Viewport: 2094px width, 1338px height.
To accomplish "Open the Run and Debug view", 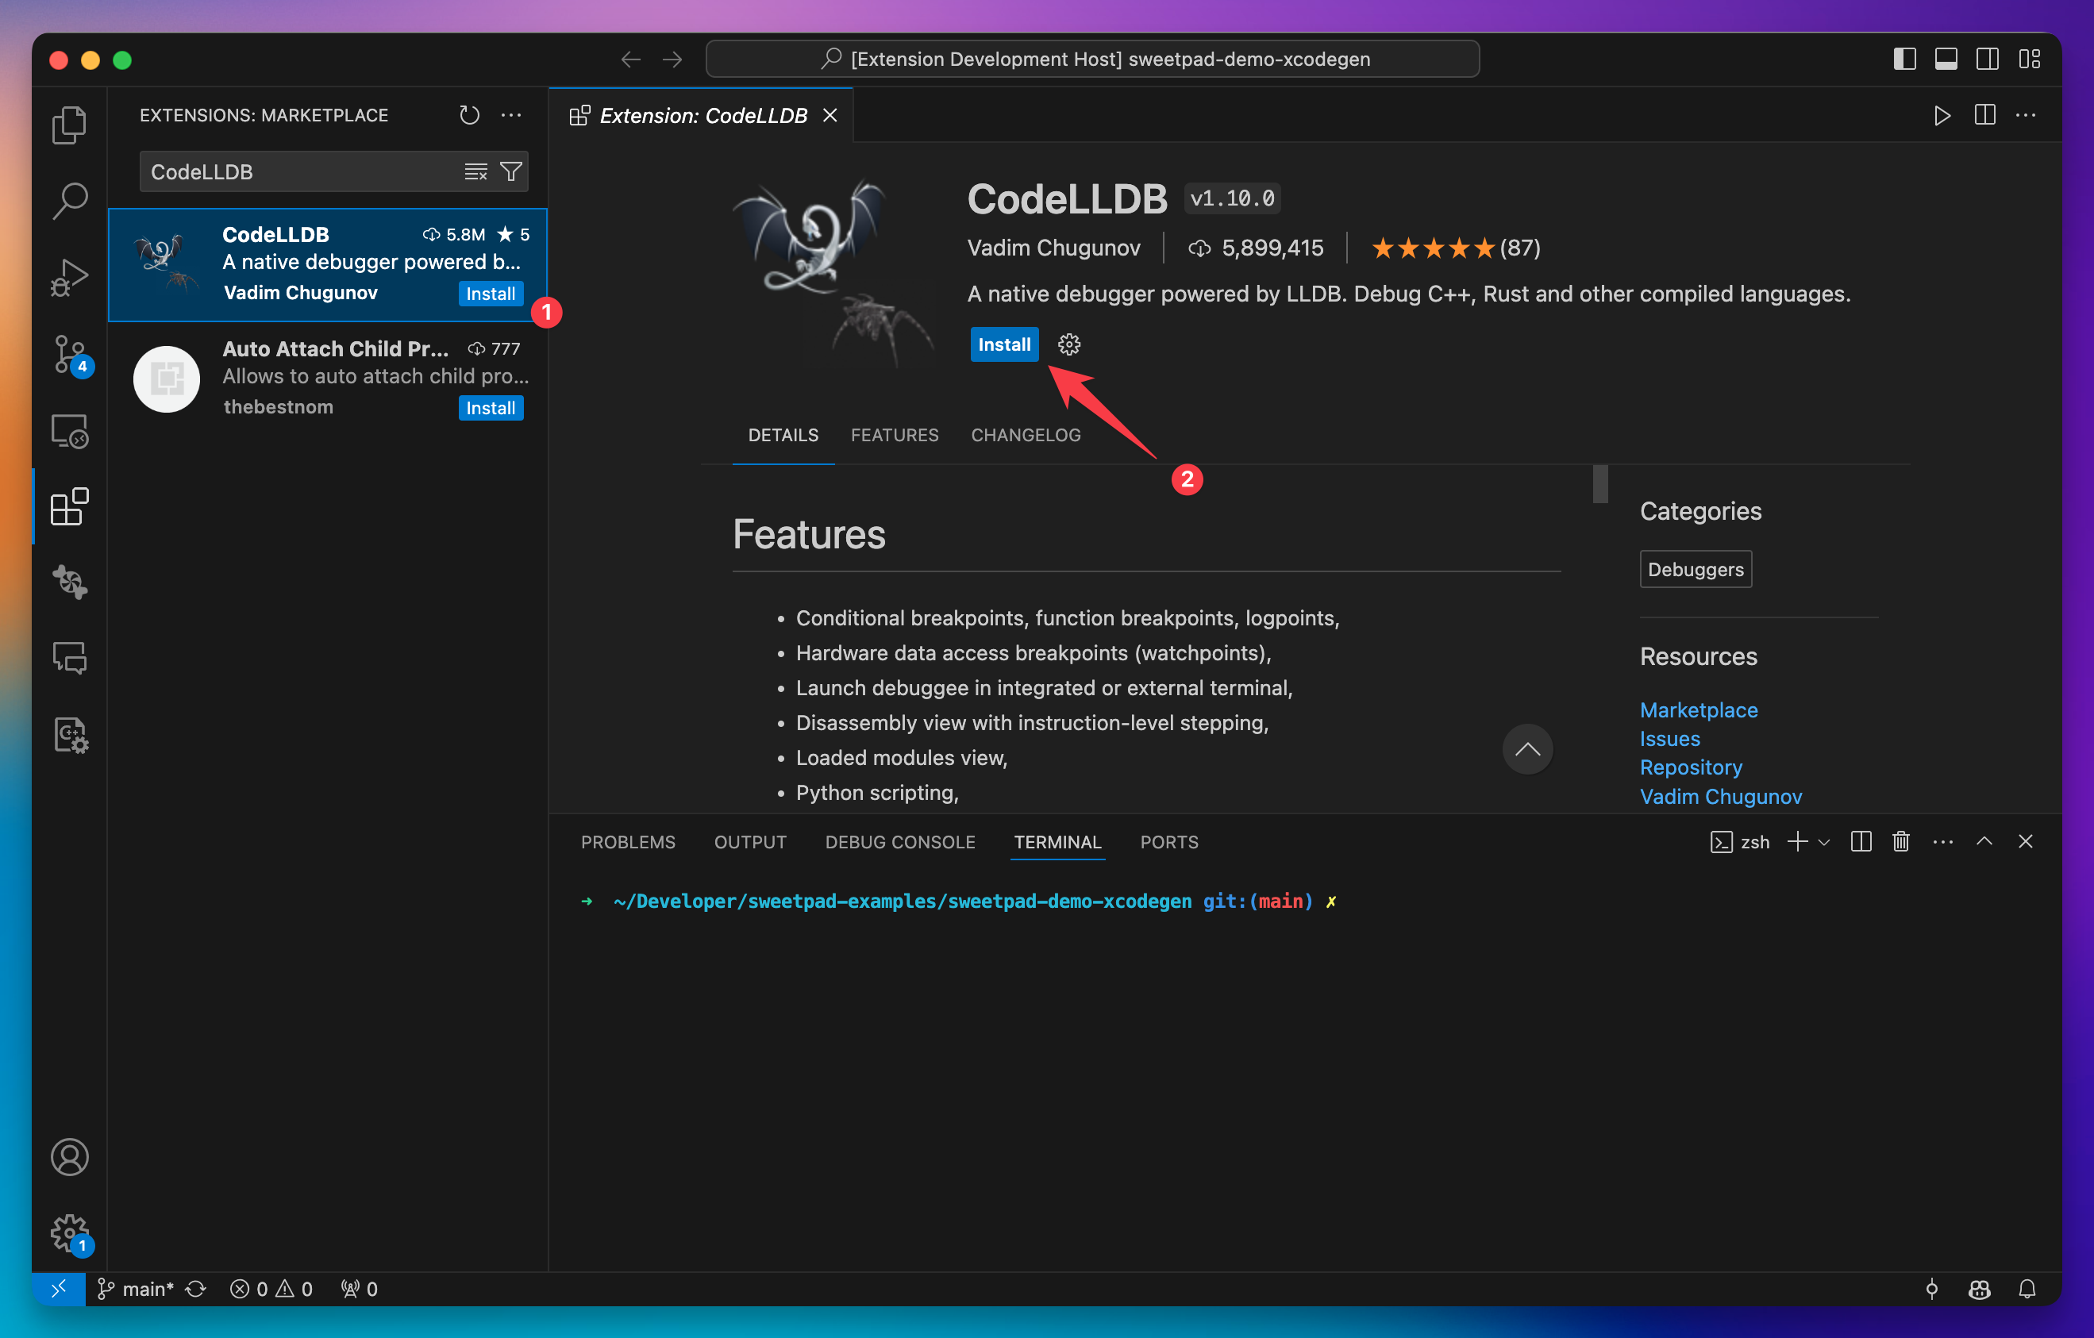I will pos(70,276).
